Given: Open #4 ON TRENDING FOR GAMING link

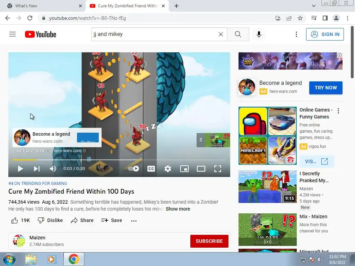Looking at the screenshot, I should click(37, 184).
